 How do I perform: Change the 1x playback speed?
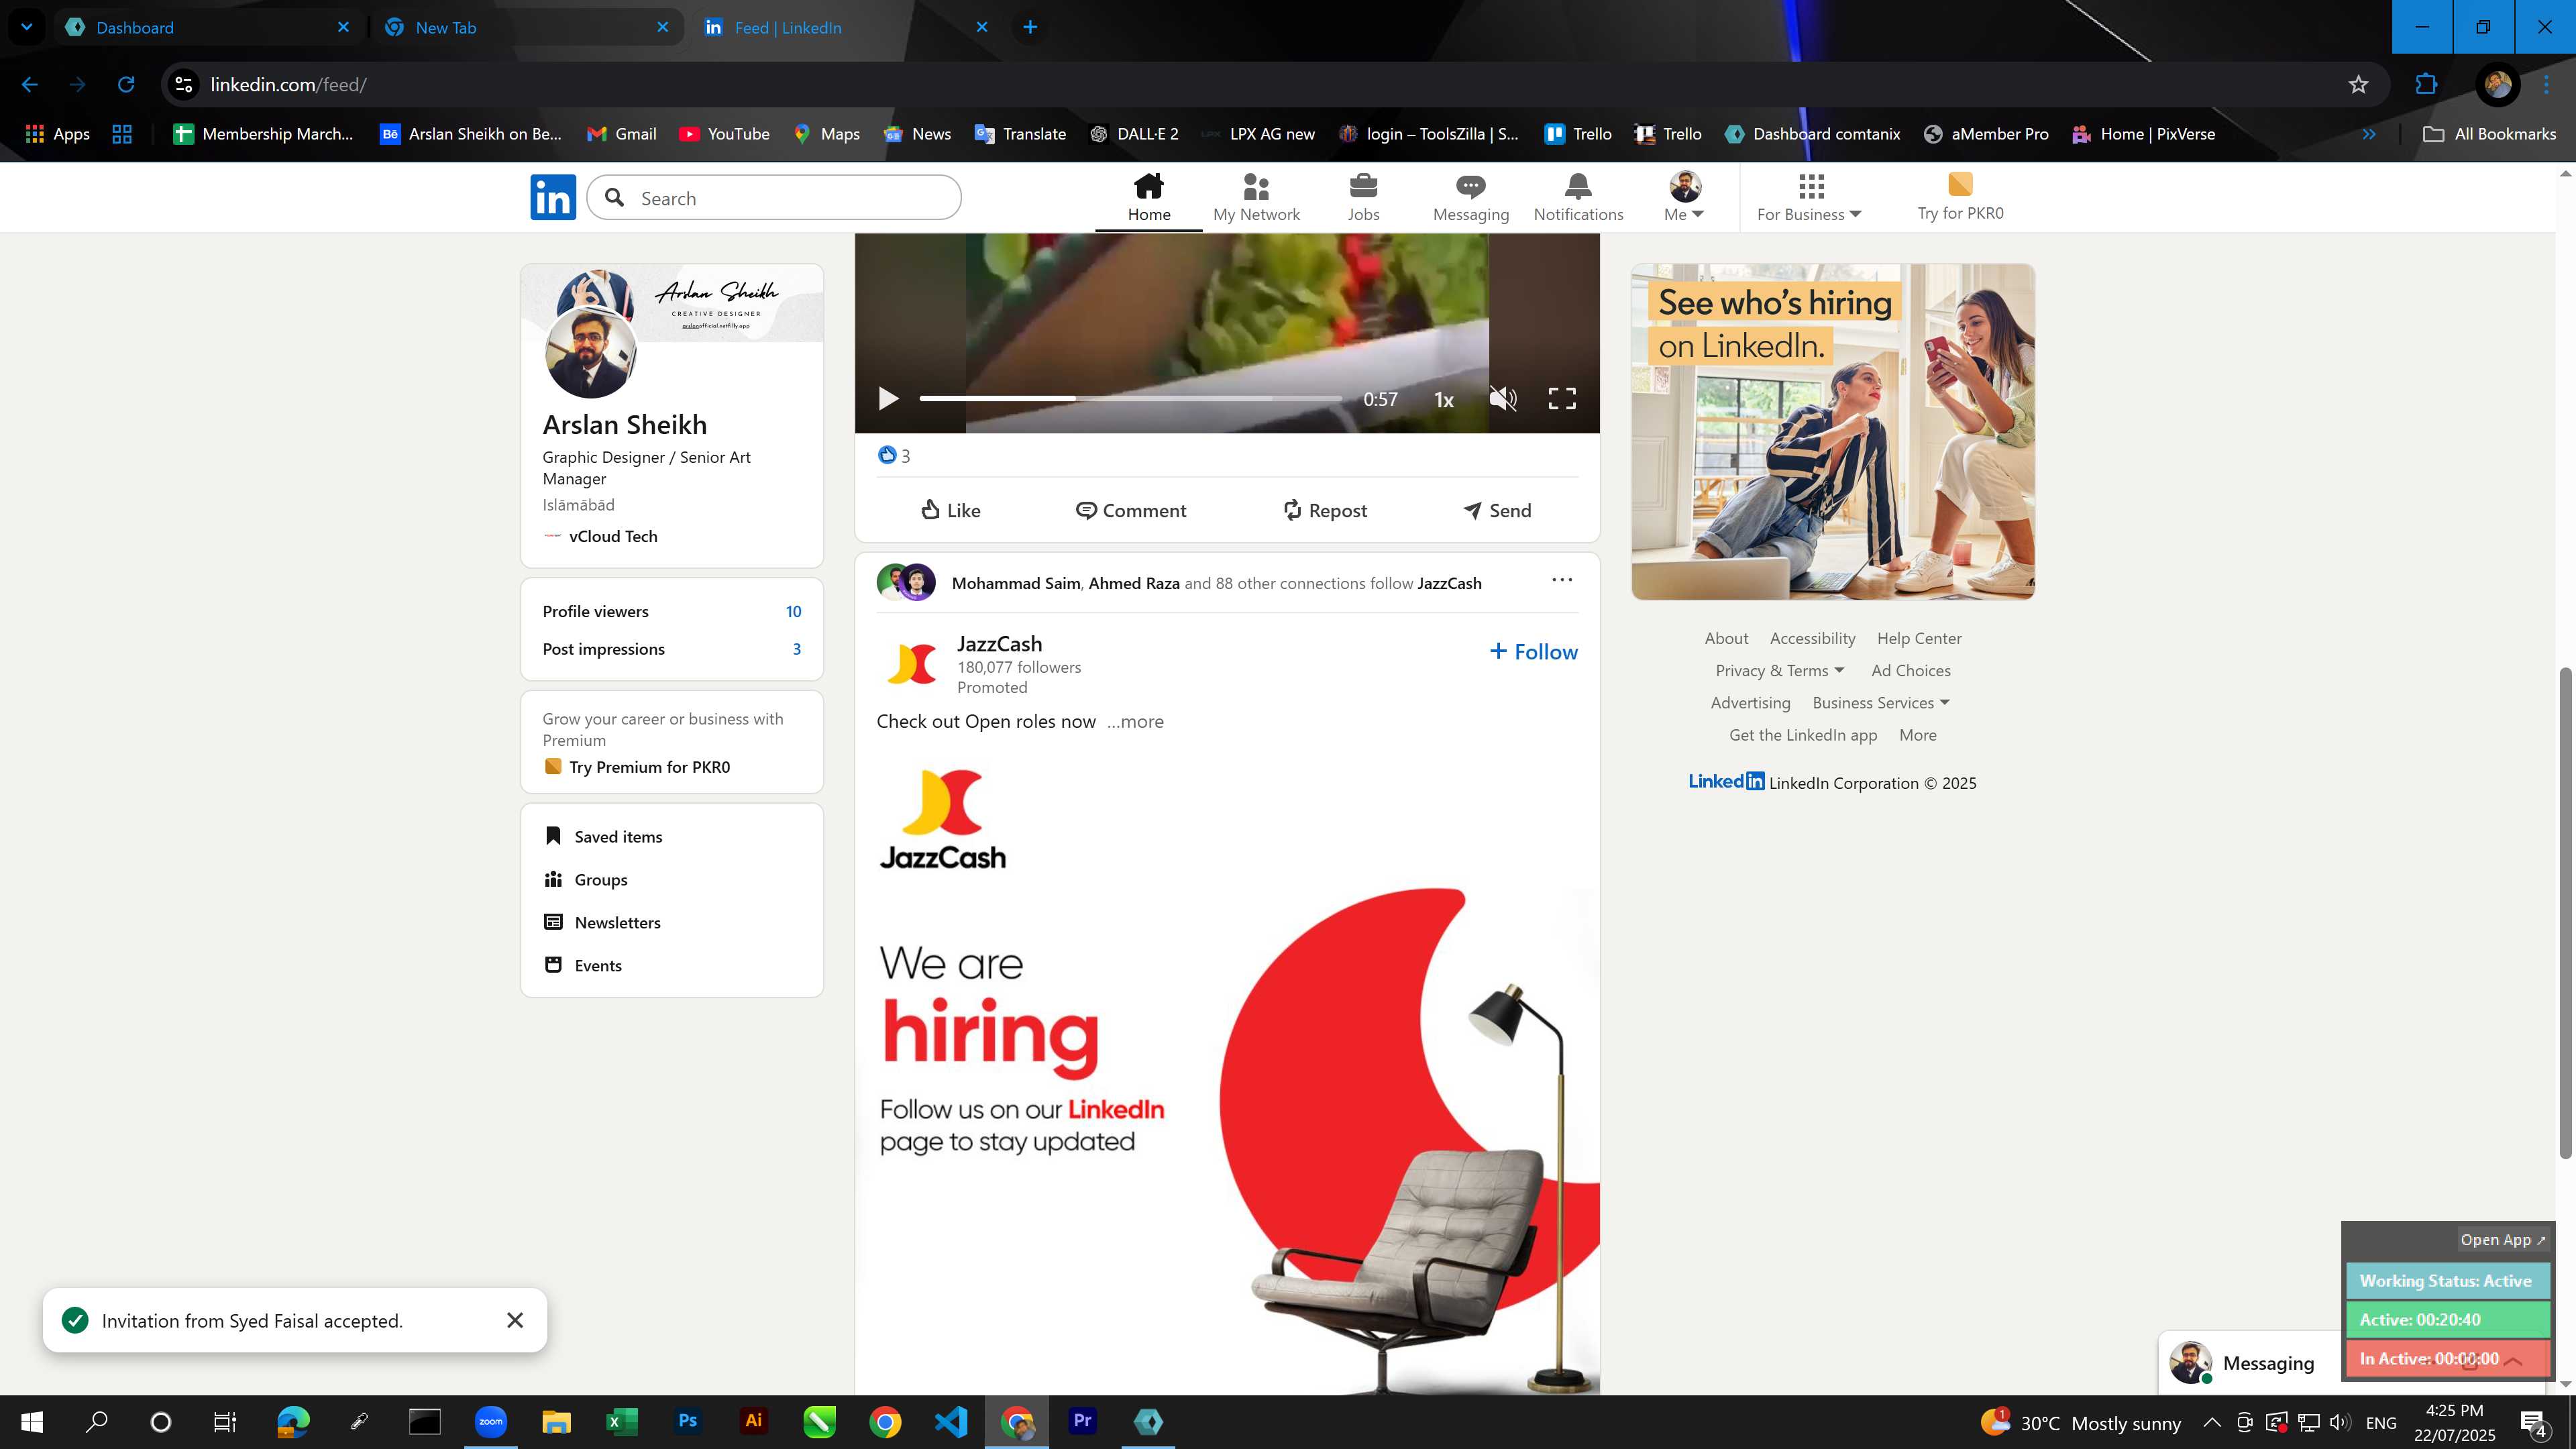click(1443, 399)
